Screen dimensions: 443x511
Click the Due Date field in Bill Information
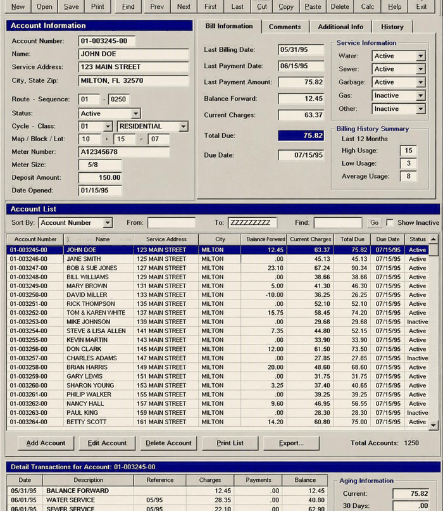pyautogui.click(x=301, y=155)
